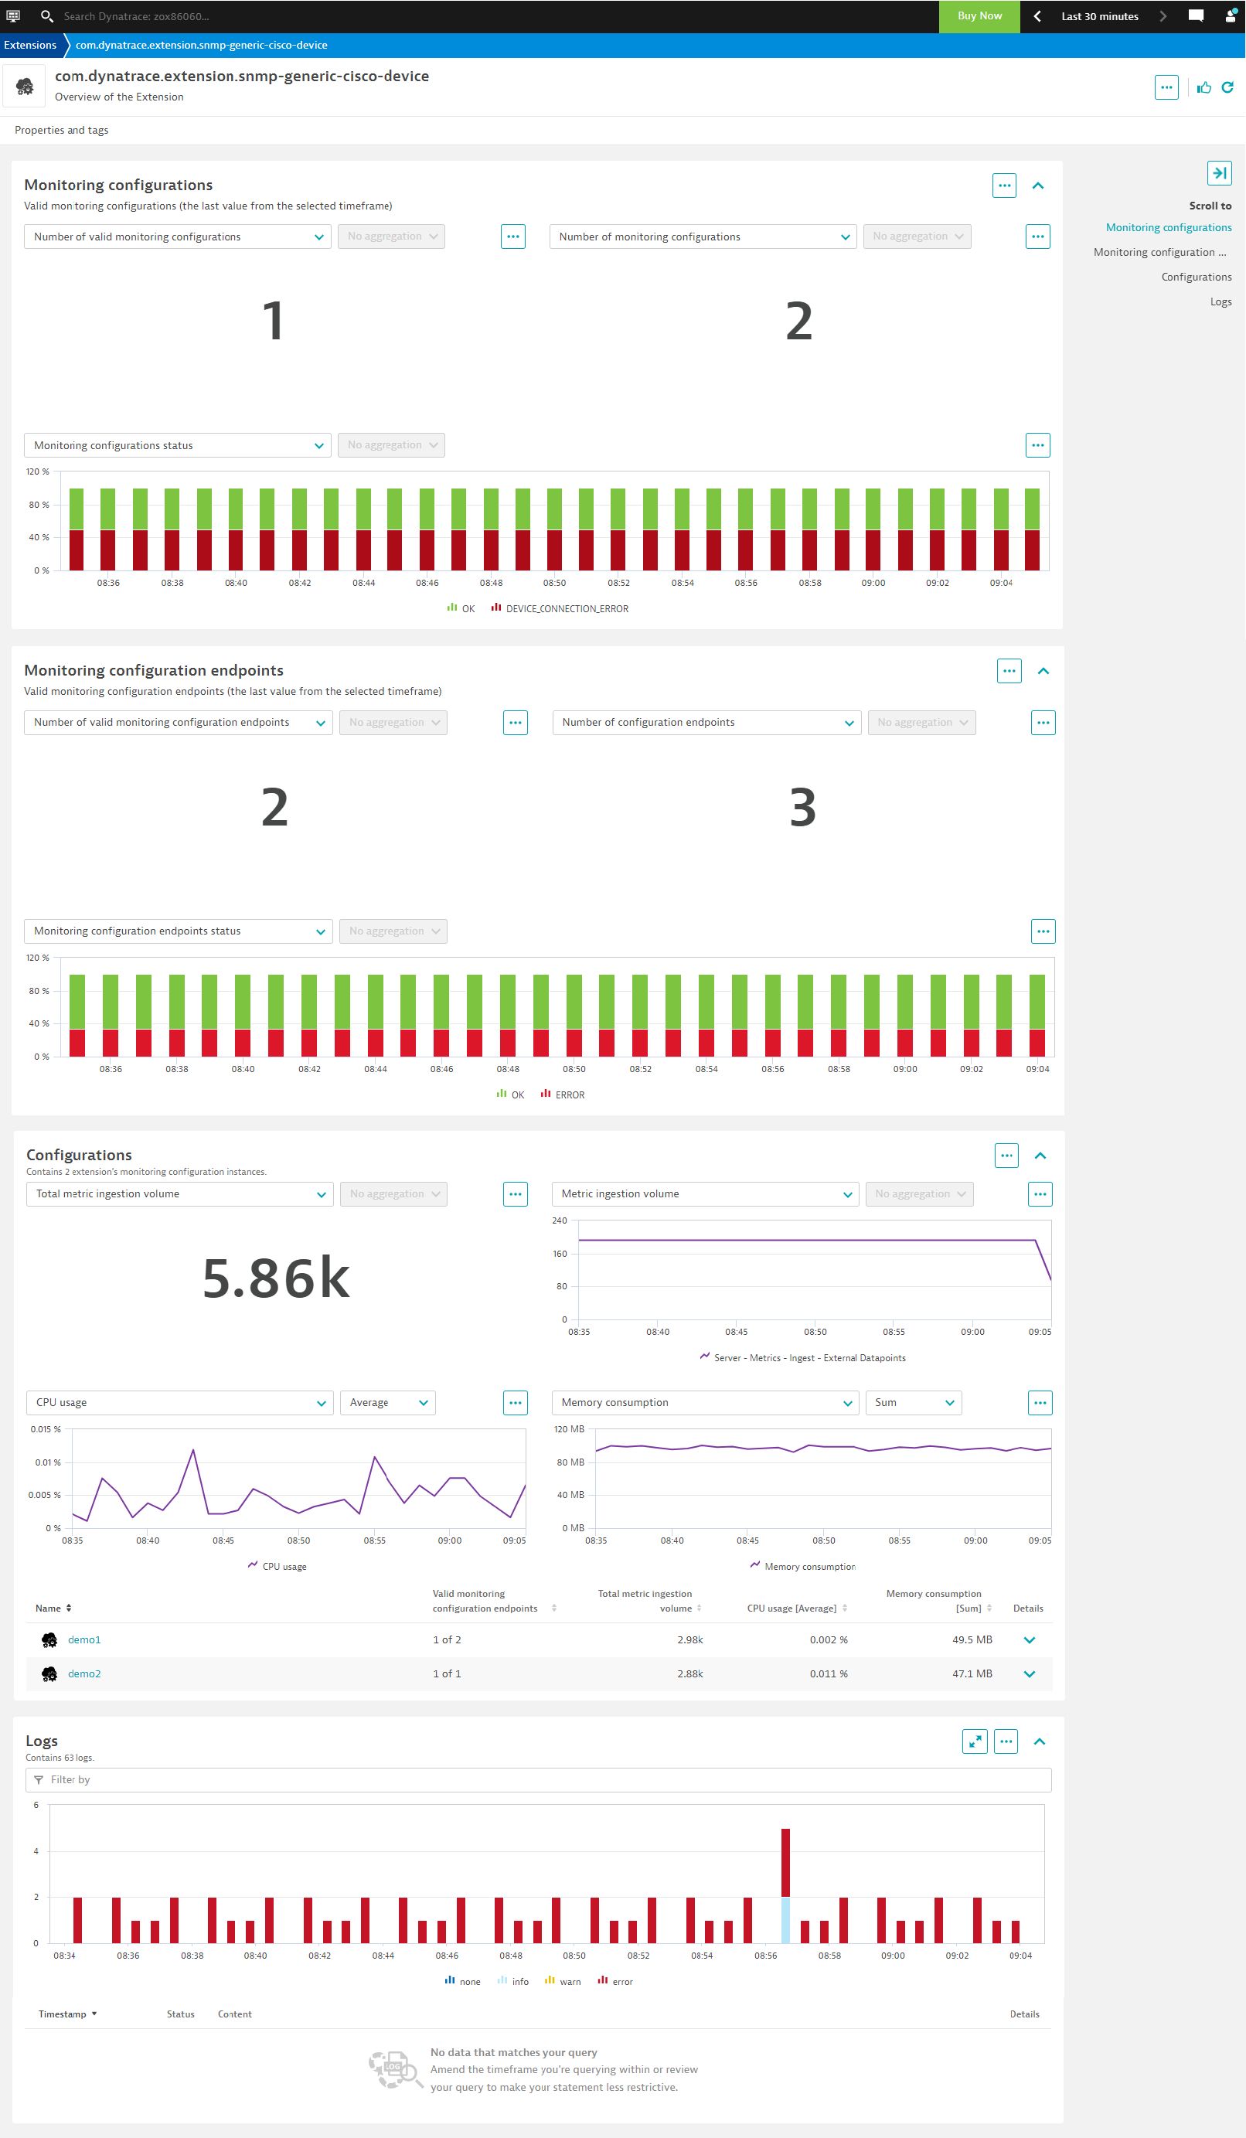Jump to Logs in Scroll to
Screen dimensions: 1246x2138
click(1220, 301)
